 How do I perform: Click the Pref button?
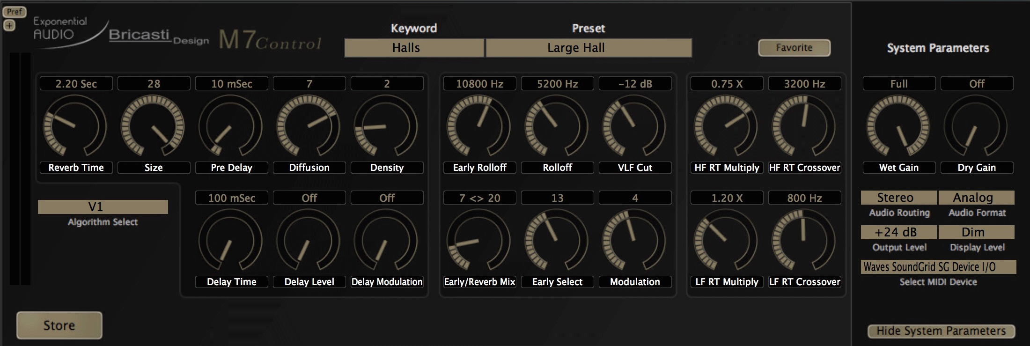[15, 12]
